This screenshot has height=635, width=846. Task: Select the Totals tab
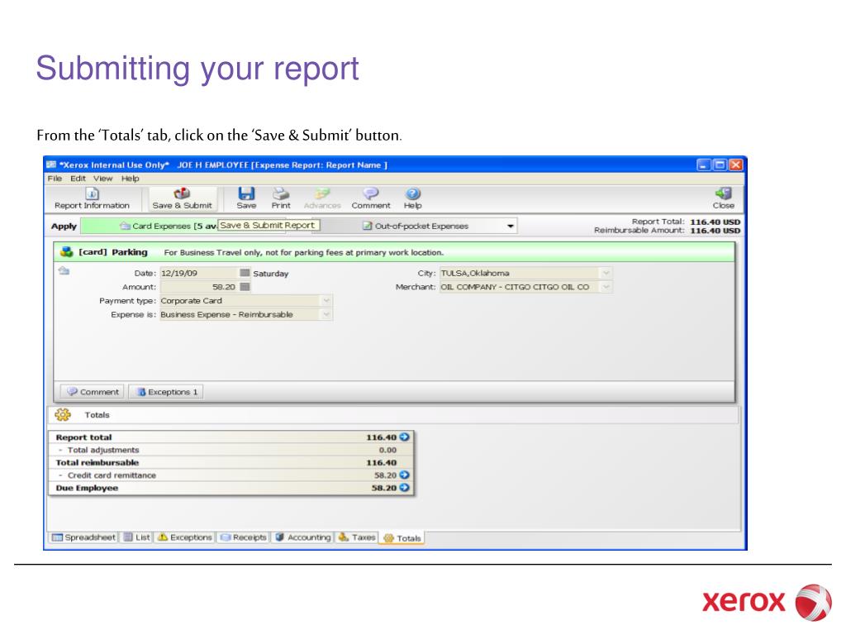(x=402, y=537)
